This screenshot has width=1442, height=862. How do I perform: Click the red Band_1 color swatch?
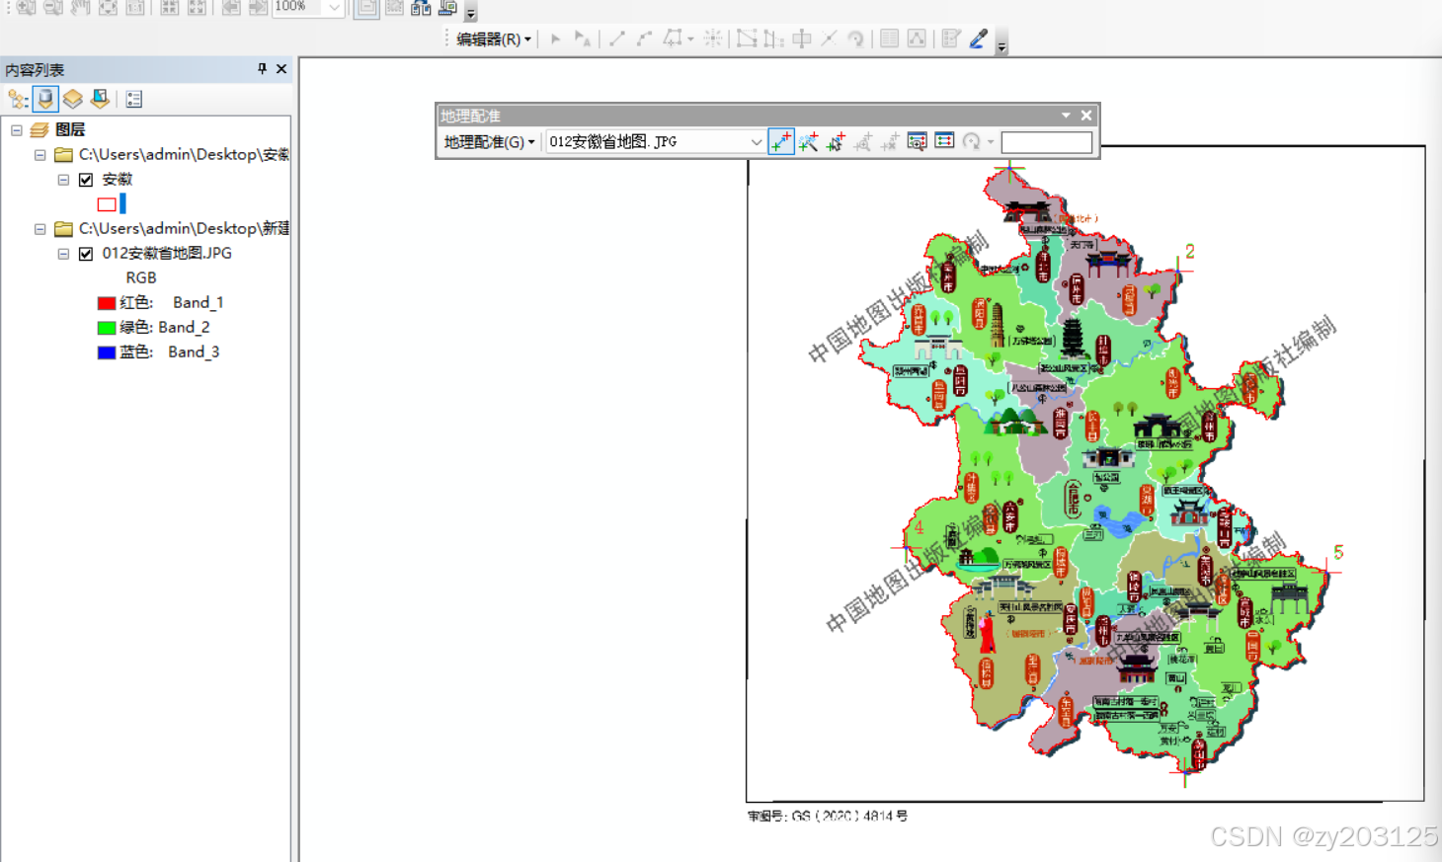(x=107, y=303)
